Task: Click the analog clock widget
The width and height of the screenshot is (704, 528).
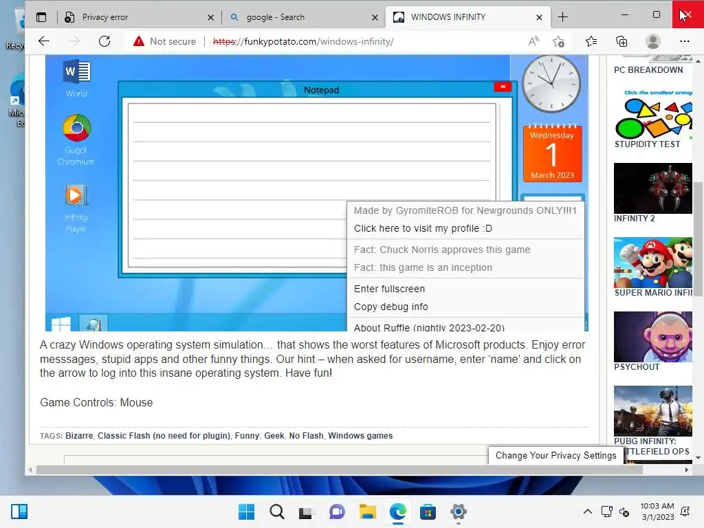Action: (x=551, y=84)
